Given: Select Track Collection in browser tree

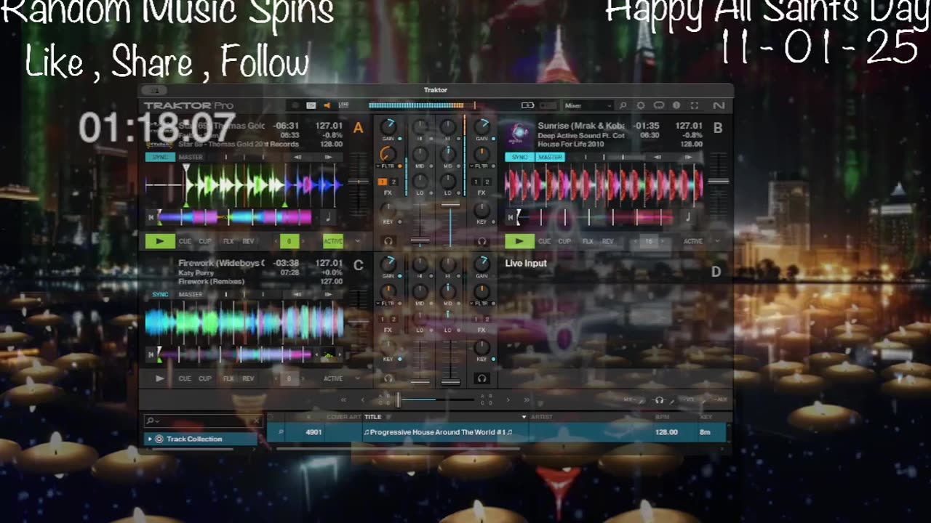Looking at the screenshot, I should [194, 439].
